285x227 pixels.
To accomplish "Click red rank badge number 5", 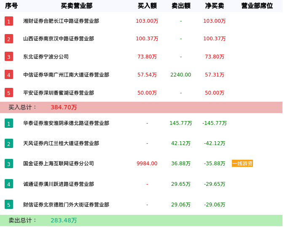I will click(x=9, y=92).
